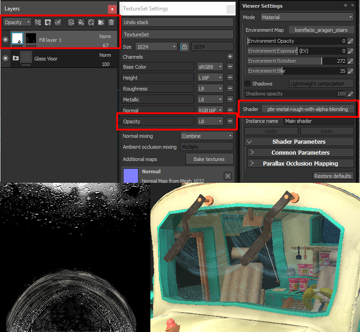This screenshot has width=360, height=332.
Task: Remove the Opacity channel
Action: 230,121
